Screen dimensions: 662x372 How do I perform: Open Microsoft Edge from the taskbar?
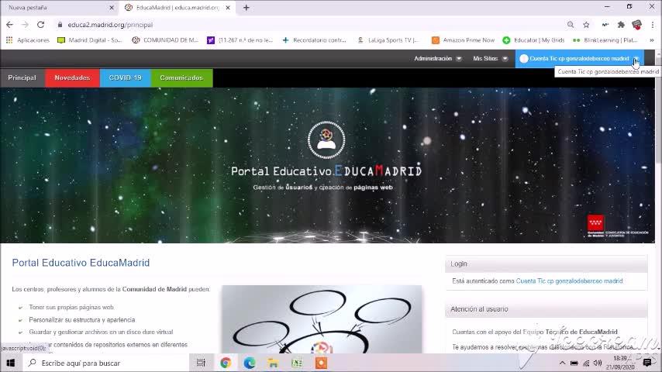coord(249,363)
